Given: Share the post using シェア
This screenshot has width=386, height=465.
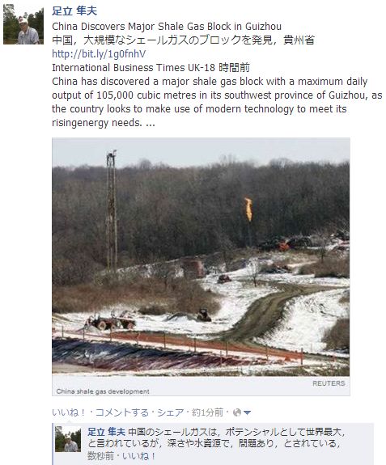Looking at the screenshot, I should [x=171, y=412].
